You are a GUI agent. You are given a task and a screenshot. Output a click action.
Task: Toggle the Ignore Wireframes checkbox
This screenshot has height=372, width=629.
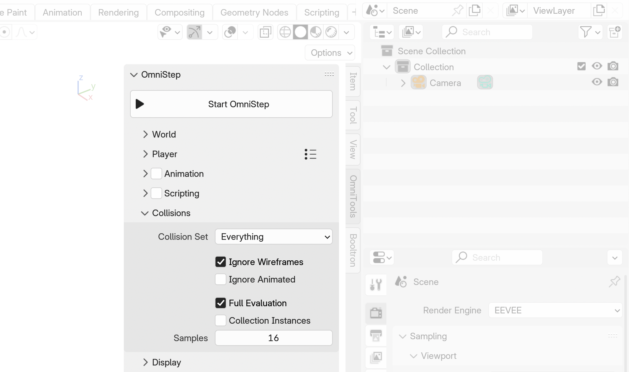pyautogui.click(x=220, y=261)
